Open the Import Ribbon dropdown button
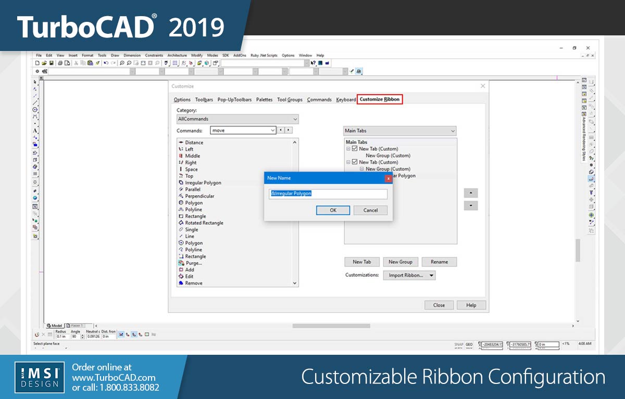 (409, 275)
